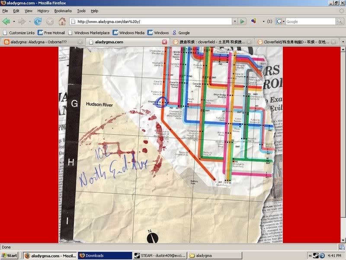Screen dimensions: 346x260
Task: Click the Reload page icon
Action: click(x=38, y=21)
